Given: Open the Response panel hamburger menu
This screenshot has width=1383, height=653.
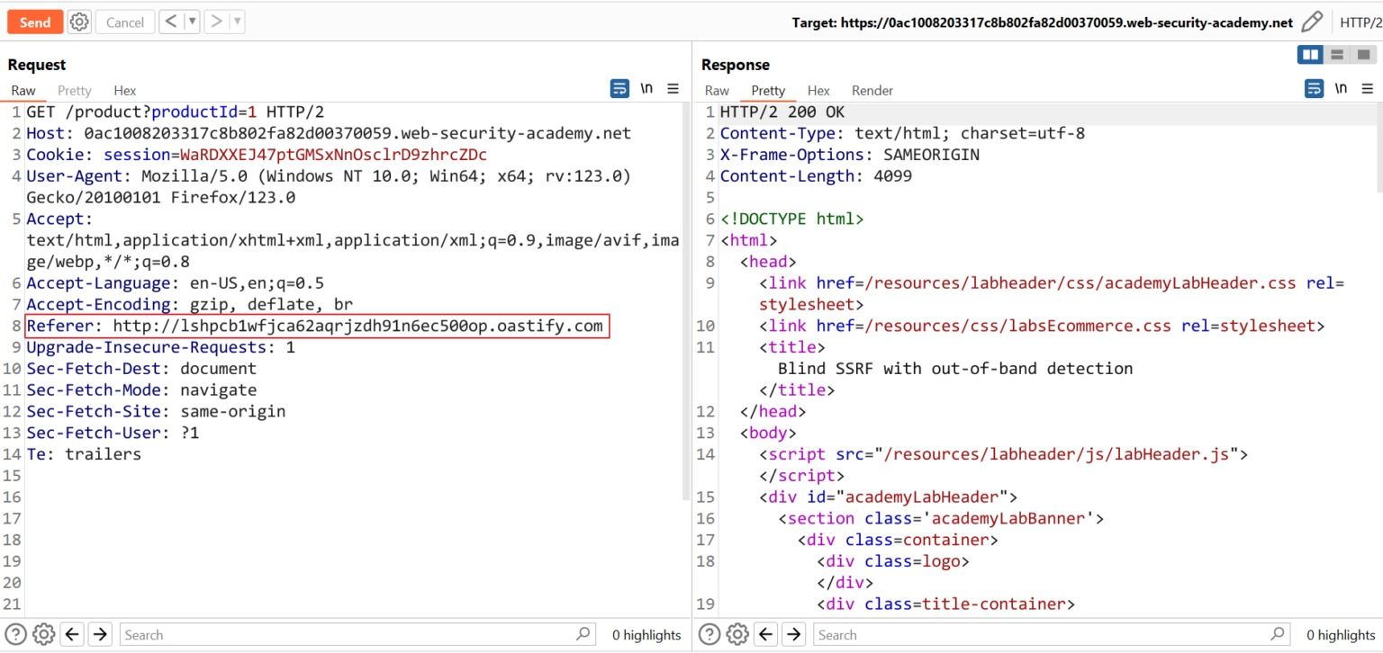Looking at the screenshot, I should click(1368, 88).
